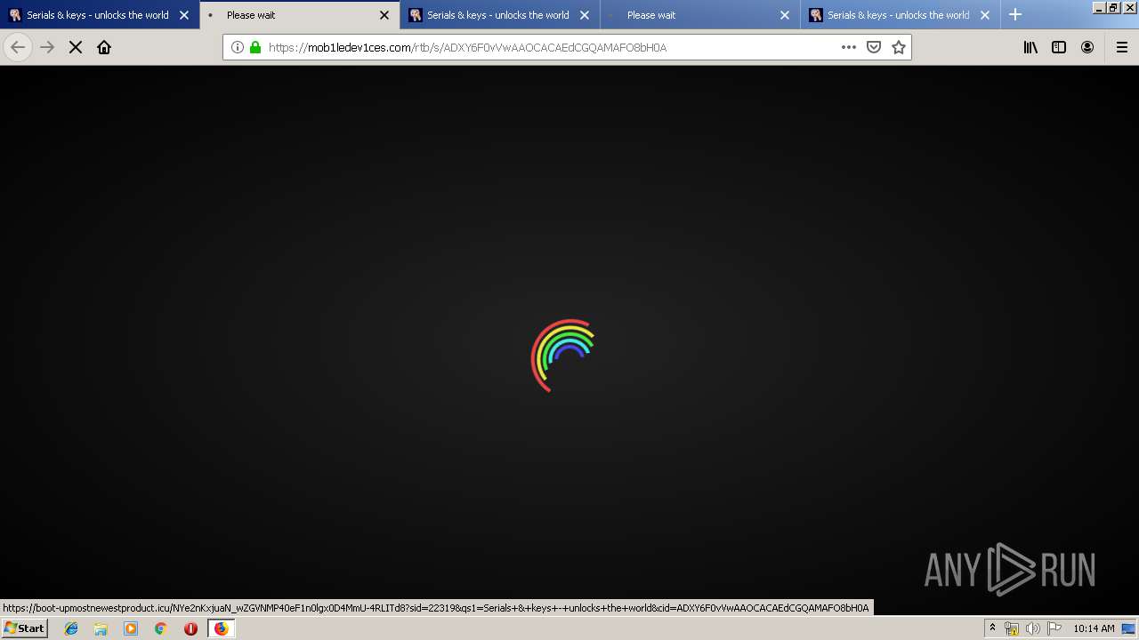Launch Internet Explorer from taskbar
1139x640 pixels.
pos(71,628)
